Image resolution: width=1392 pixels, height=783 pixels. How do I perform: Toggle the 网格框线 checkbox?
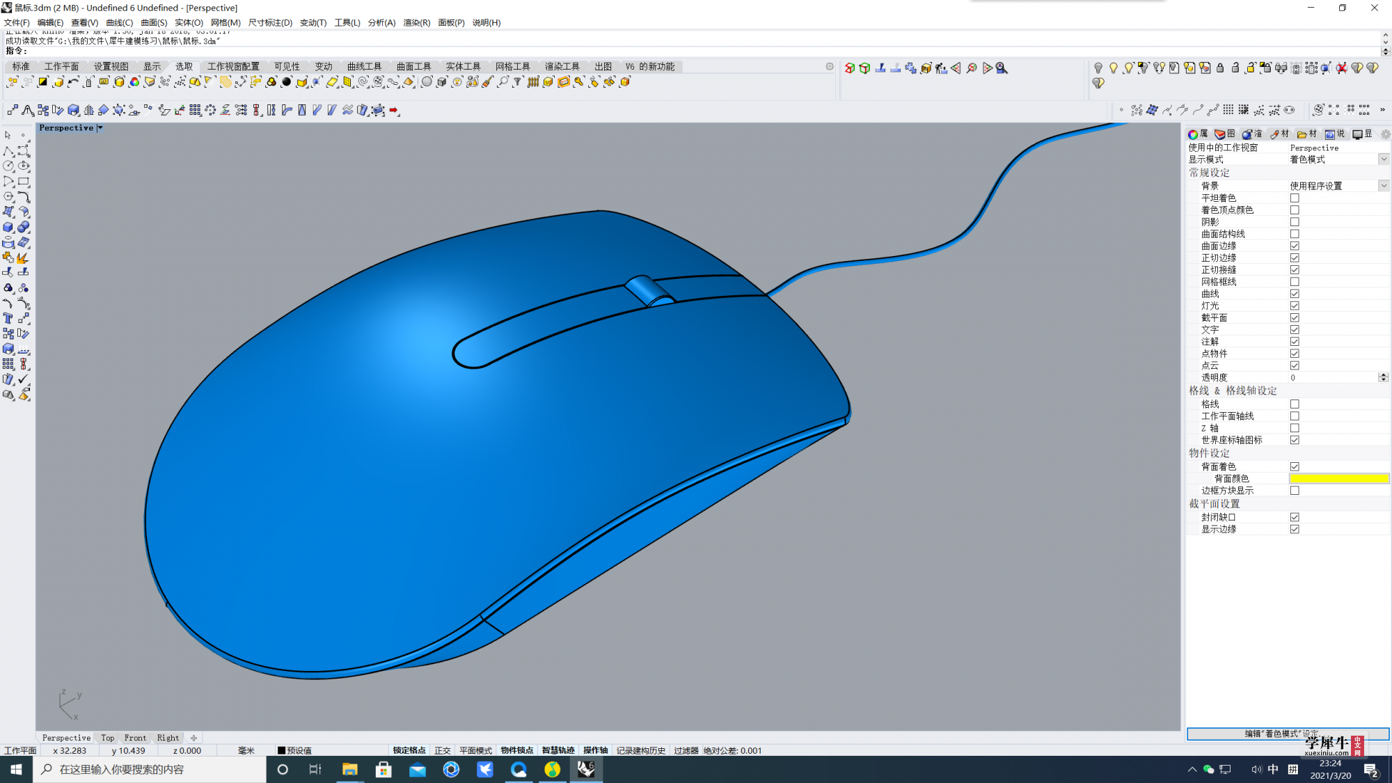click(1295, 282)
